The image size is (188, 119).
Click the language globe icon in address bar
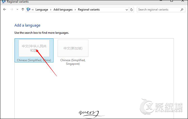29,9
